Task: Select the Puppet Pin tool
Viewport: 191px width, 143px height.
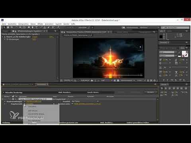Action: tap(58, 27)
